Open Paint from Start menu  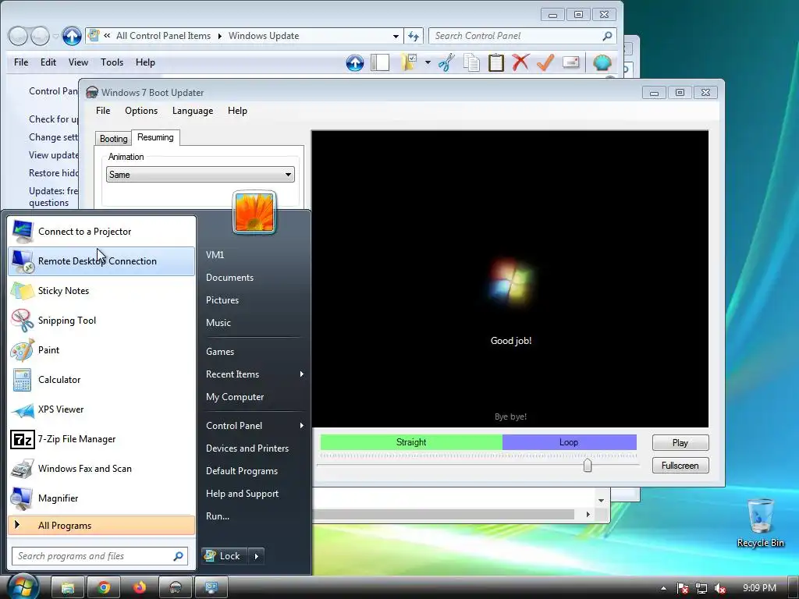101,350
